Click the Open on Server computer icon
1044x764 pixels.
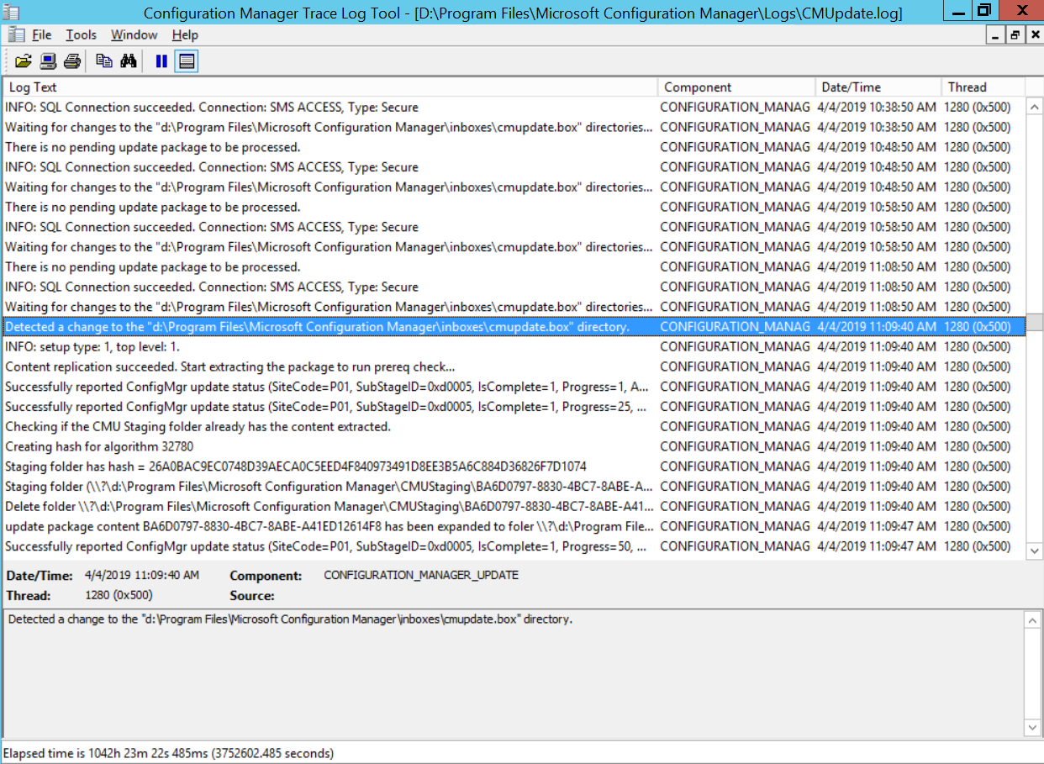[x=48, y=61]
